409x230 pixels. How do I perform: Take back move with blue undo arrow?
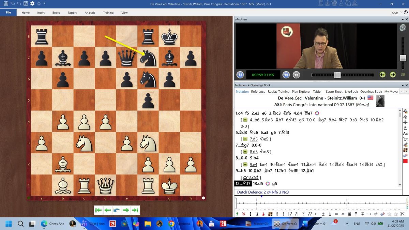click(x=117, y=210)
